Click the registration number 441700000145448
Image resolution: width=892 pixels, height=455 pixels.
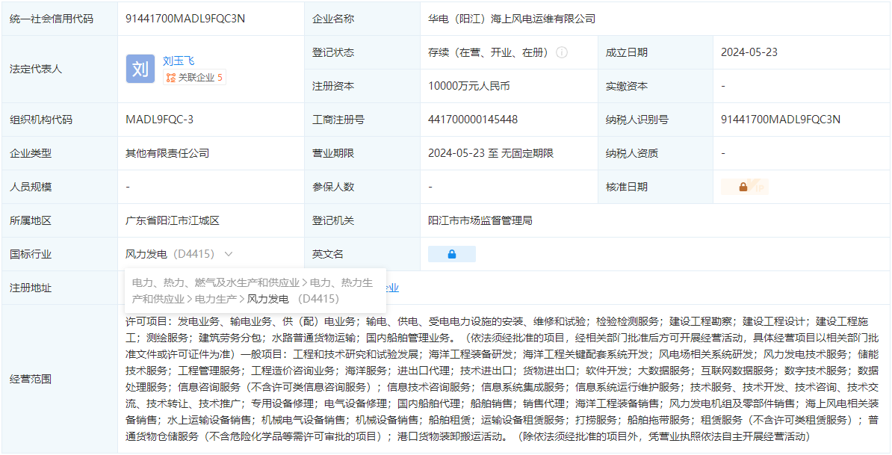click(473, 120)
